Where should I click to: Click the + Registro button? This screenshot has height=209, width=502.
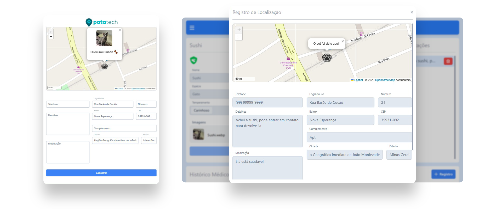pos(443,174)
